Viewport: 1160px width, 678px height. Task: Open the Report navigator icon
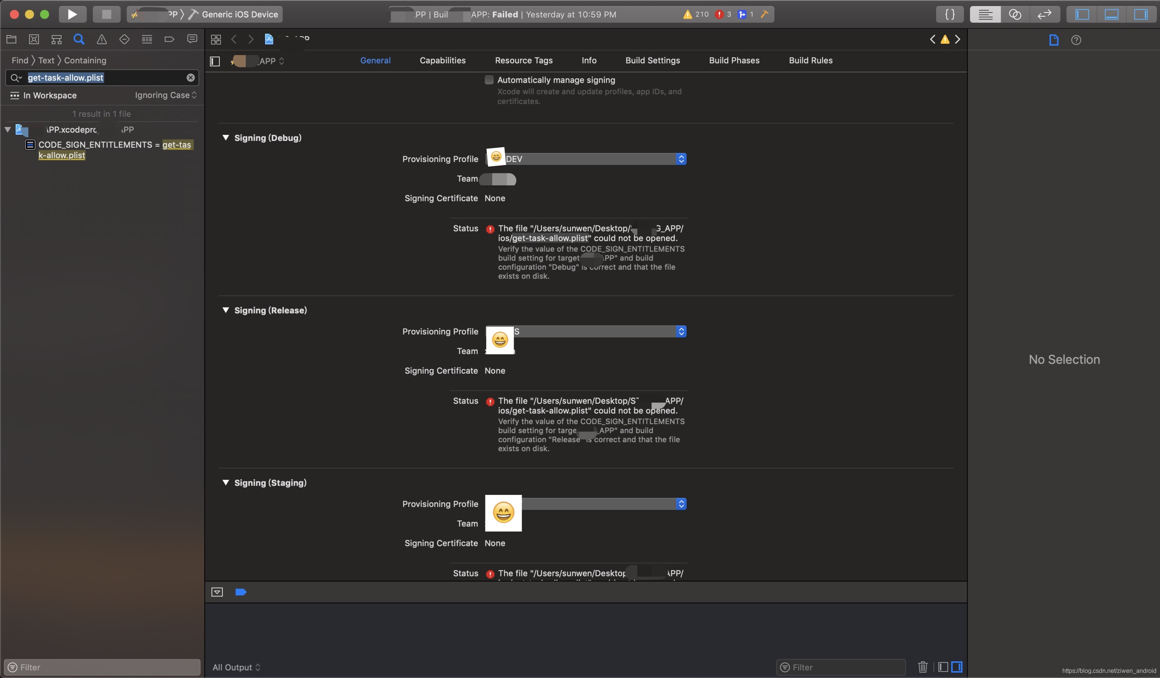click(x=192, y=39)
